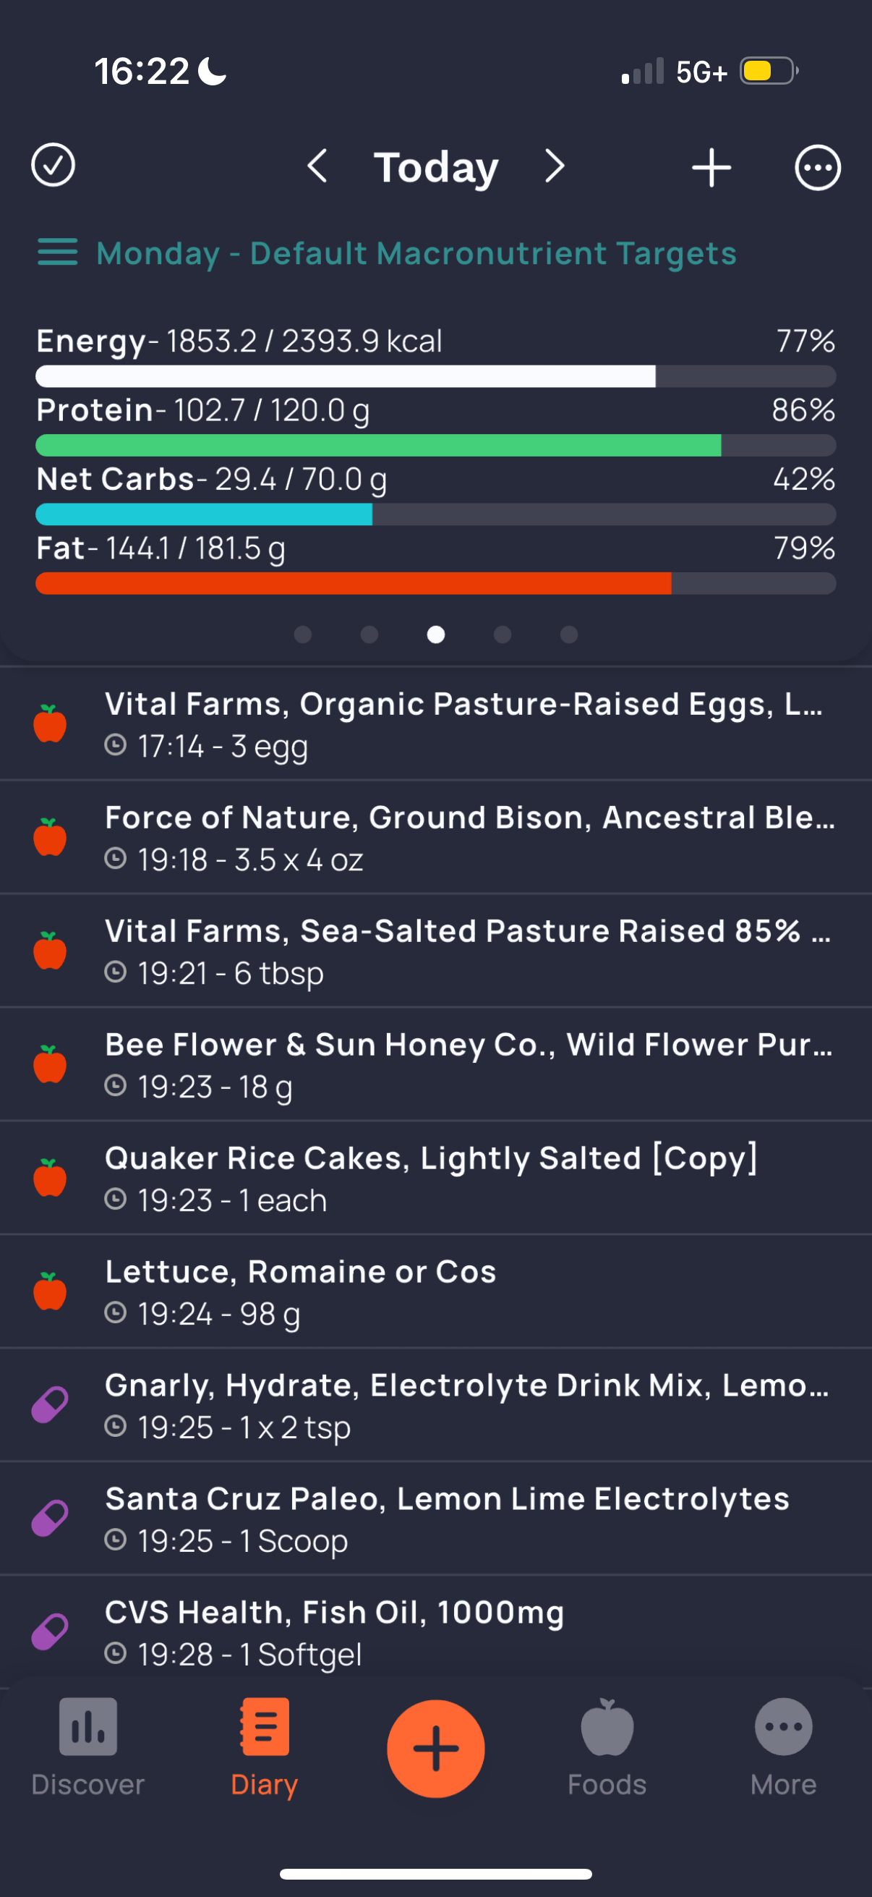Select the first page indicator dot
This screenshot has height=1897, width=872.
303,635
